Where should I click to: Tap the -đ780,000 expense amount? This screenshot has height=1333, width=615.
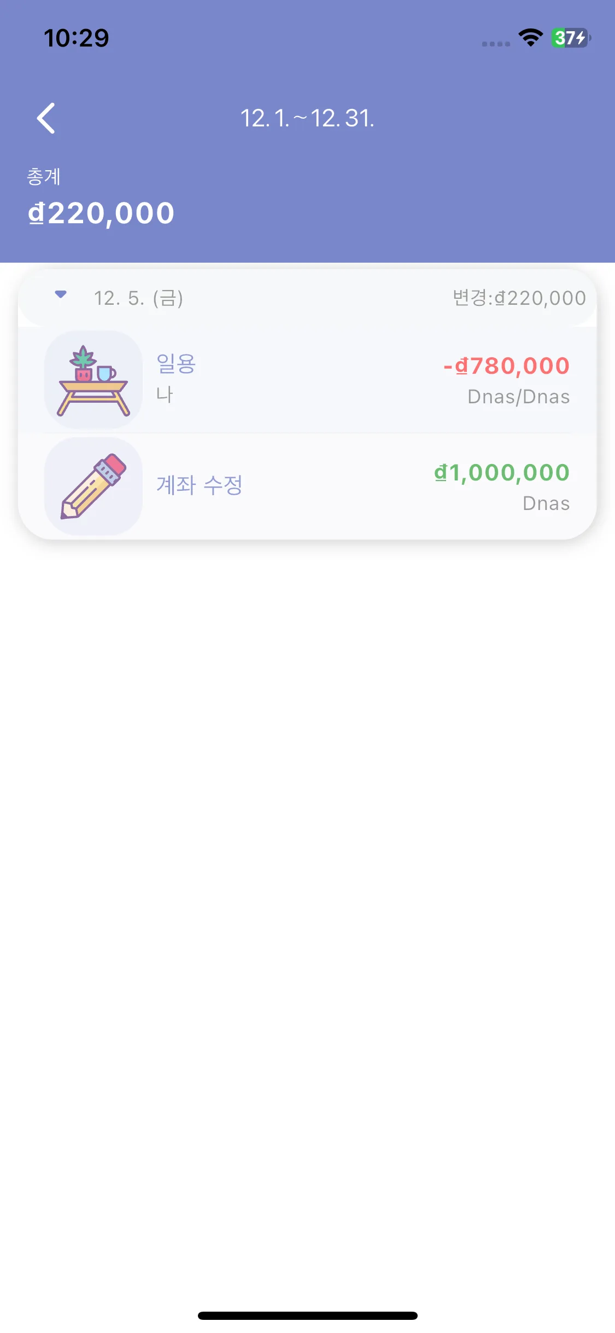pyautogui.click(x=506, y=366)
